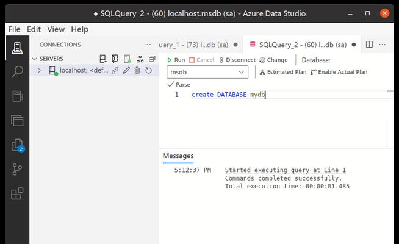This screenshot has width=399, height=244.
Task: Refresh the localhost server node
Action: 148,70
